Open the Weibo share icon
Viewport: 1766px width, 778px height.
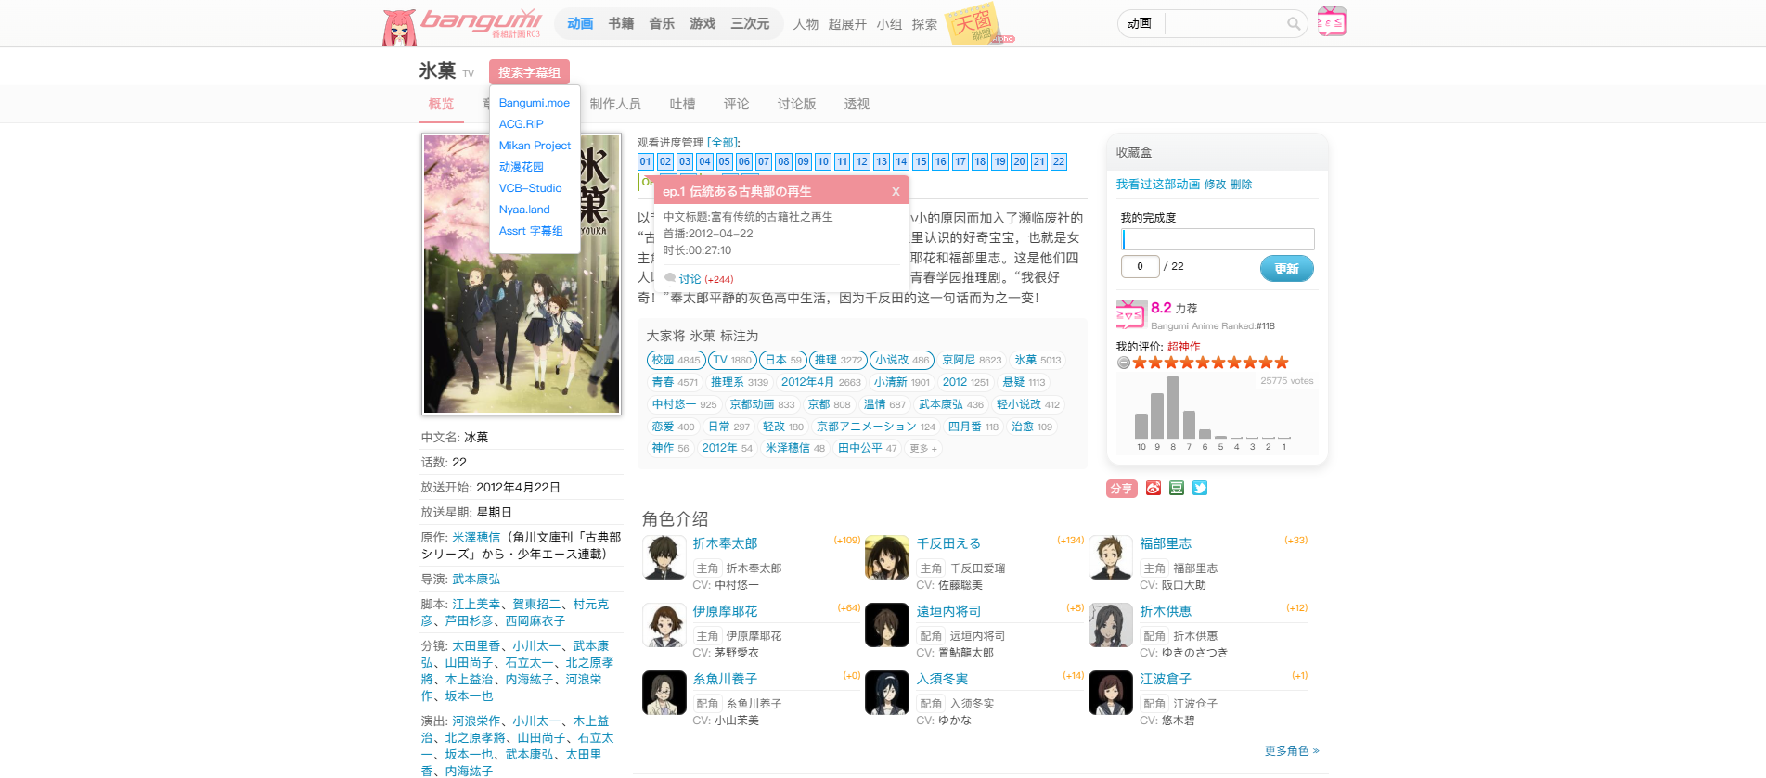pos(1154,488)
